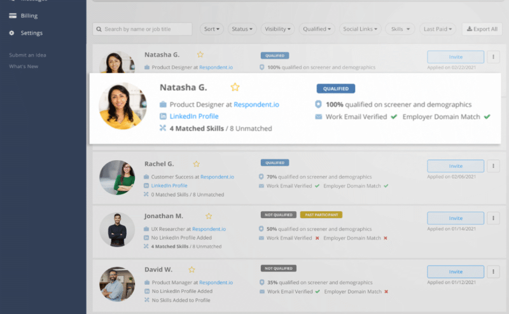Click Rachel G.'s profile photo
Viewport: 509px width, 314px height.
117,177
